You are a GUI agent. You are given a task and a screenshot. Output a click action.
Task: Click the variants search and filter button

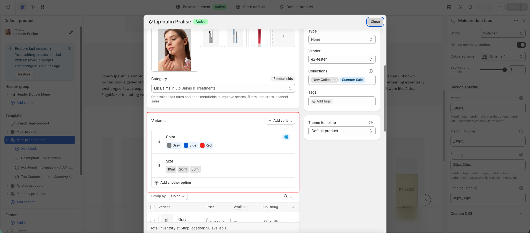coord(288,196)
